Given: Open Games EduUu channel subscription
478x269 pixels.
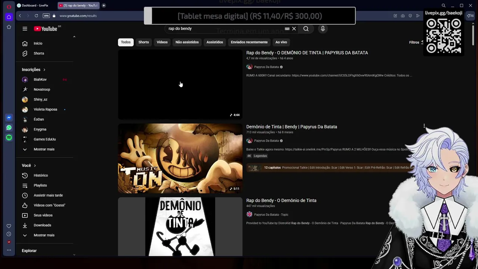Looking at the screenshot, I should (45, 139).
